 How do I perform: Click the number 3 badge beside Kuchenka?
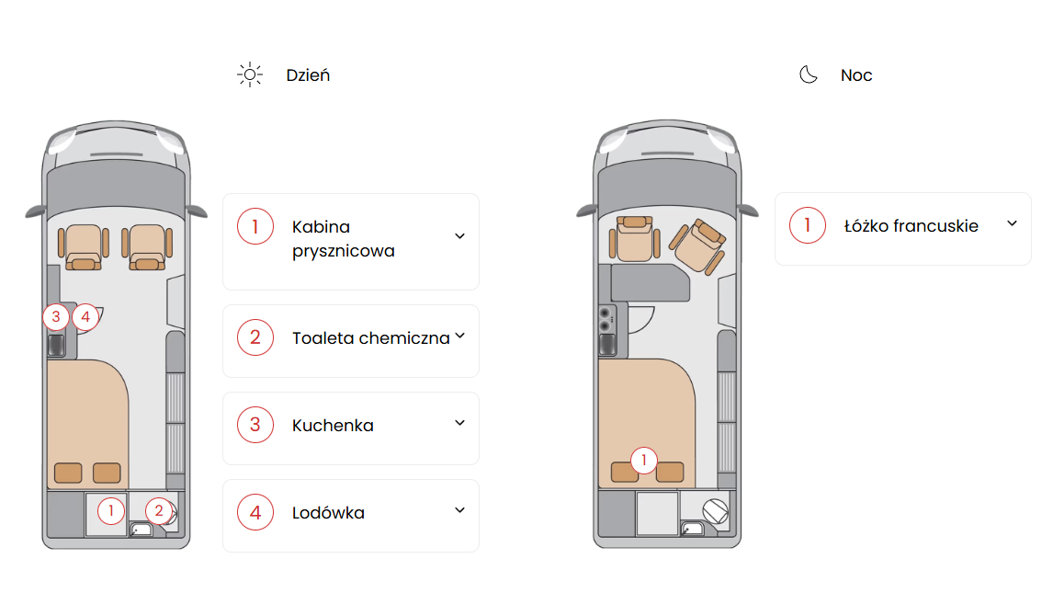pos(255,425)
